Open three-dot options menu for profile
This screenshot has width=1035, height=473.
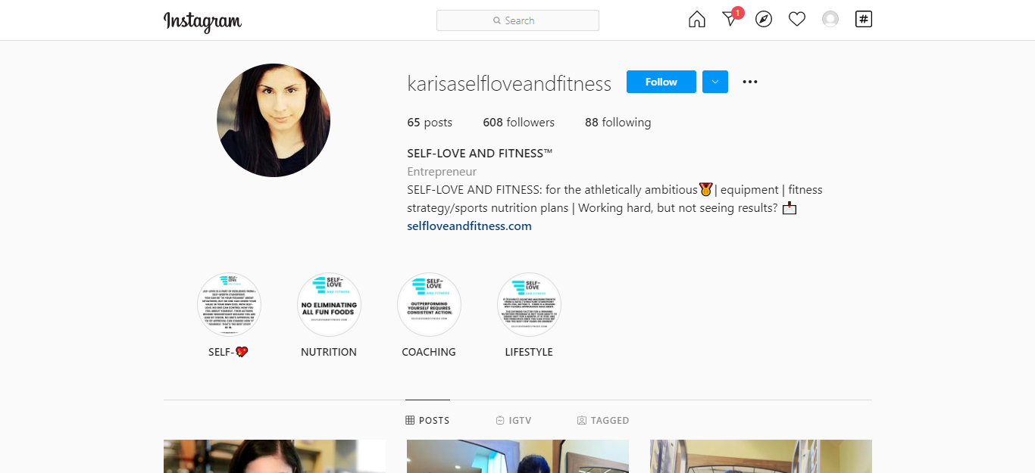(x=750, y=82)
